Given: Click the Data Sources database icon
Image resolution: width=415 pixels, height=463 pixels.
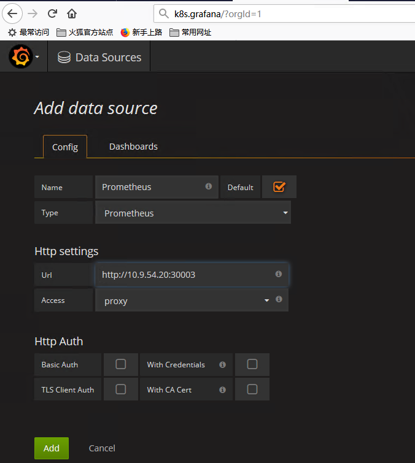Looking at the screenshot, I should tap(64, 57).
